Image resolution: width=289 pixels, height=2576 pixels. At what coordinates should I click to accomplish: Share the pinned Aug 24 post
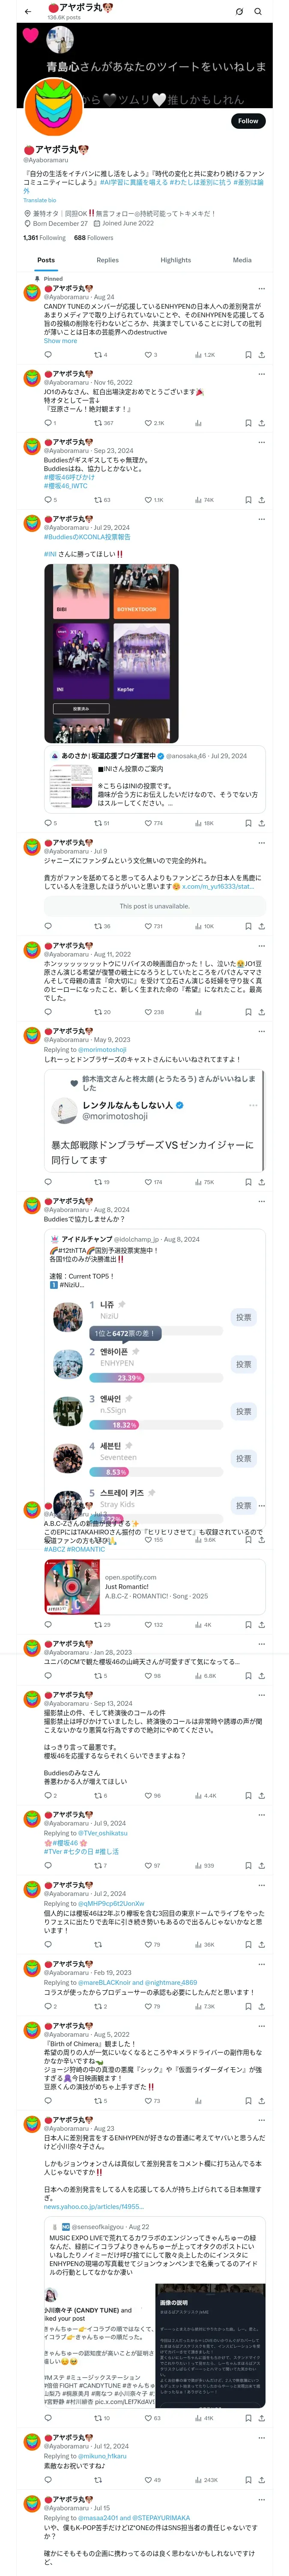pos(261,354)
